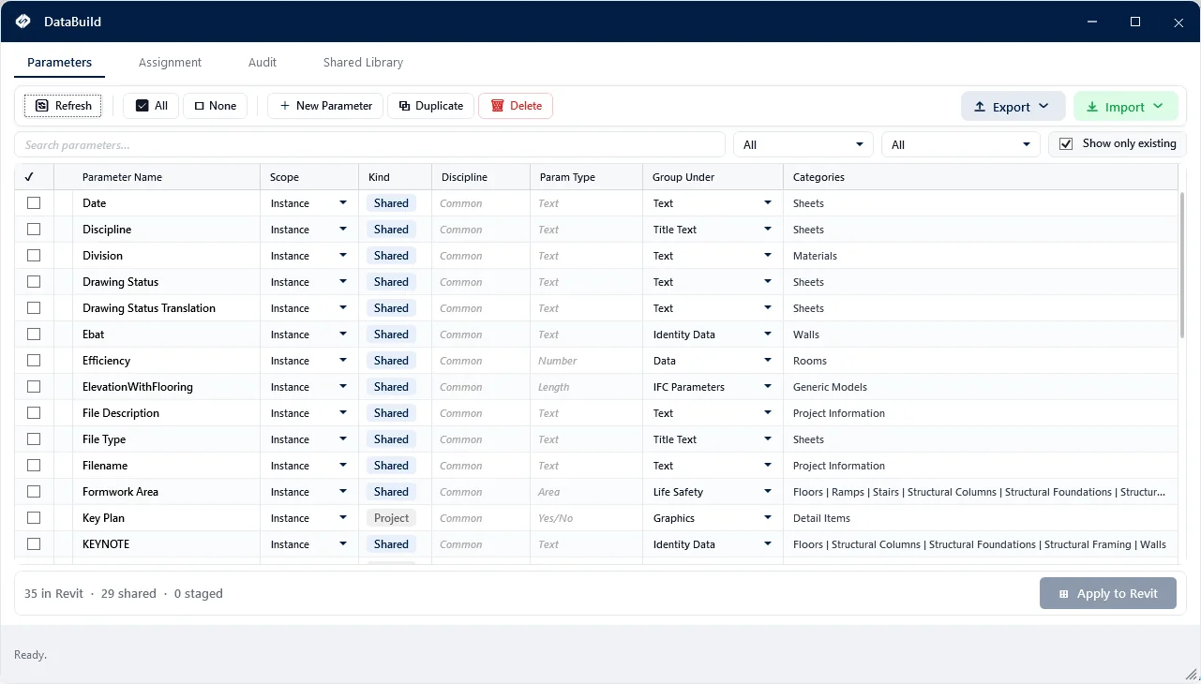Open the Audit tab
1201x684 pixels.
263,63
